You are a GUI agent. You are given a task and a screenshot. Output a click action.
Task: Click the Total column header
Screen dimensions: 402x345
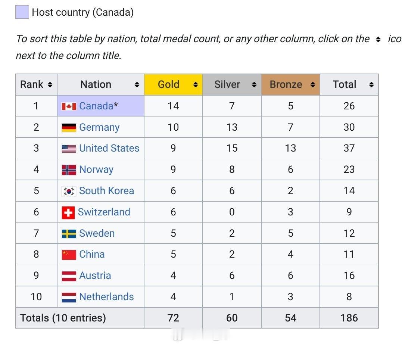tap(344, 84)
